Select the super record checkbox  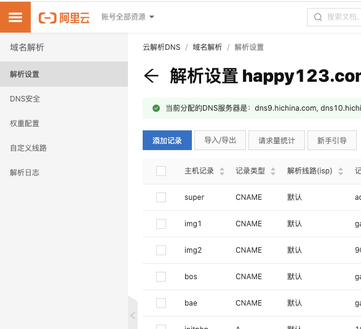pyautogui.click(x=161, y=197)
